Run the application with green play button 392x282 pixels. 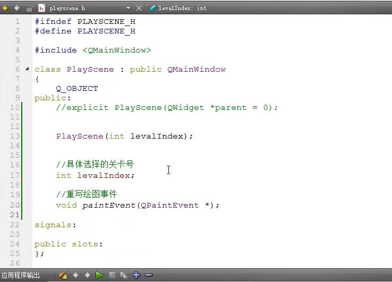coord(99,275)
